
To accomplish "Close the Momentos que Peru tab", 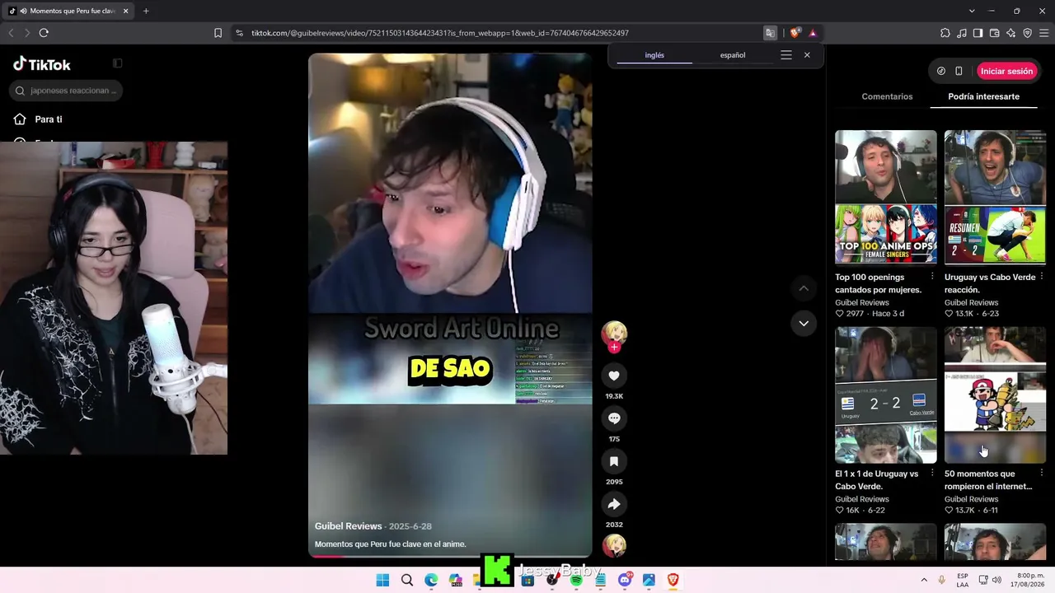I will coord(125,11).
